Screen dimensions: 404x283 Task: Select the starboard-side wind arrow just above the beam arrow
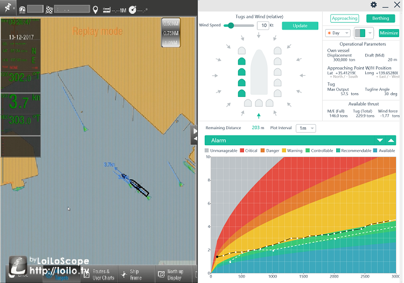(299, 60)
